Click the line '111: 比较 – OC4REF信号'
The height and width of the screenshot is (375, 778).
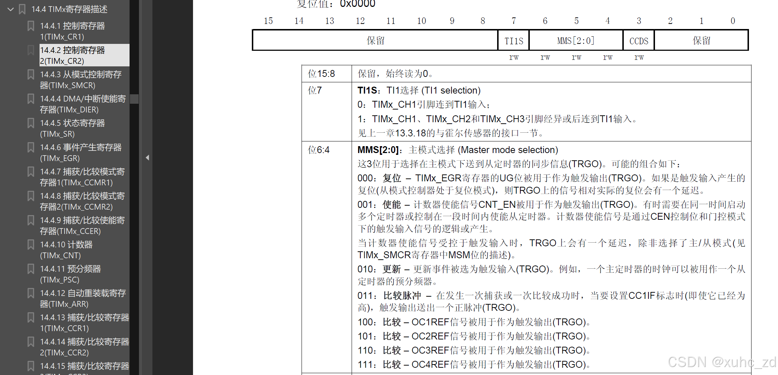click(474, 364)
